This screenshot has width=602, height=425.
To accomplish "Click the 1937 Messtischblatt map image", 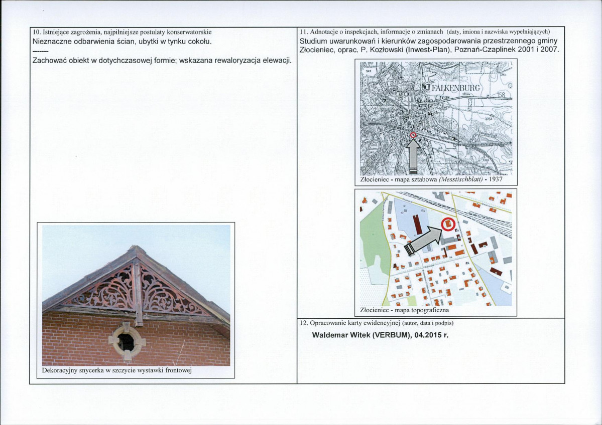I will 436,118.
